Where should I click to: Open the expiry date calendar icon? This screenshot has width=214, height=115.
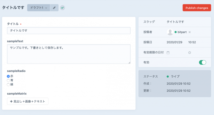click(x=168, y=53)
